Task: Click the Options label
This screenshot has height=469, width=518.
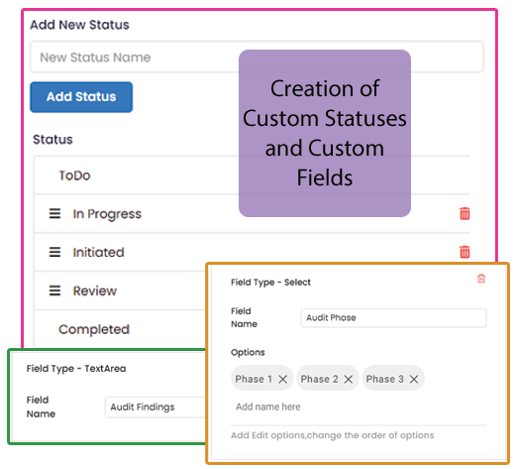Action: 248,352
